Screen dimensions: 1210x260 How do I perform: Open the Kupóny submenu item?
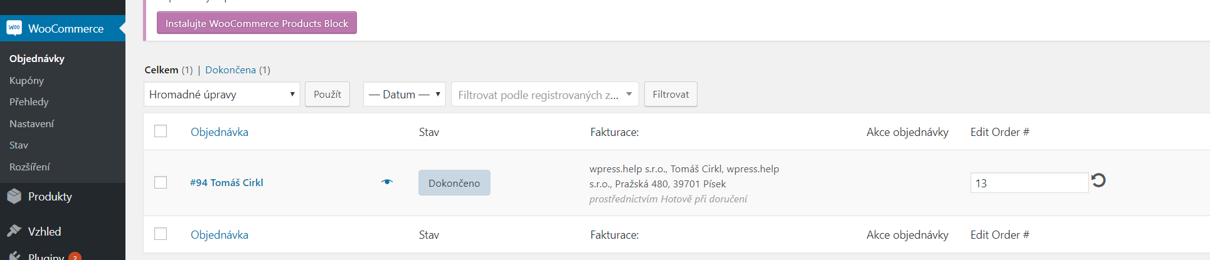26,80
